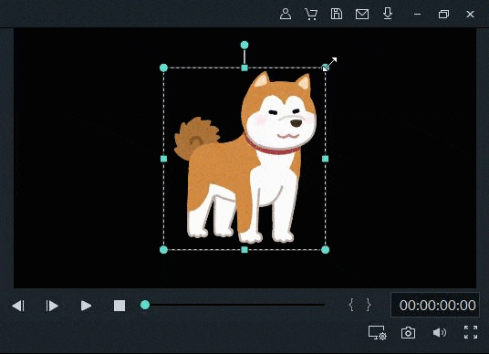Open the shopping cart icon
Image resolution: width=489 pixels, height=354 pixels.
[311, 14]
